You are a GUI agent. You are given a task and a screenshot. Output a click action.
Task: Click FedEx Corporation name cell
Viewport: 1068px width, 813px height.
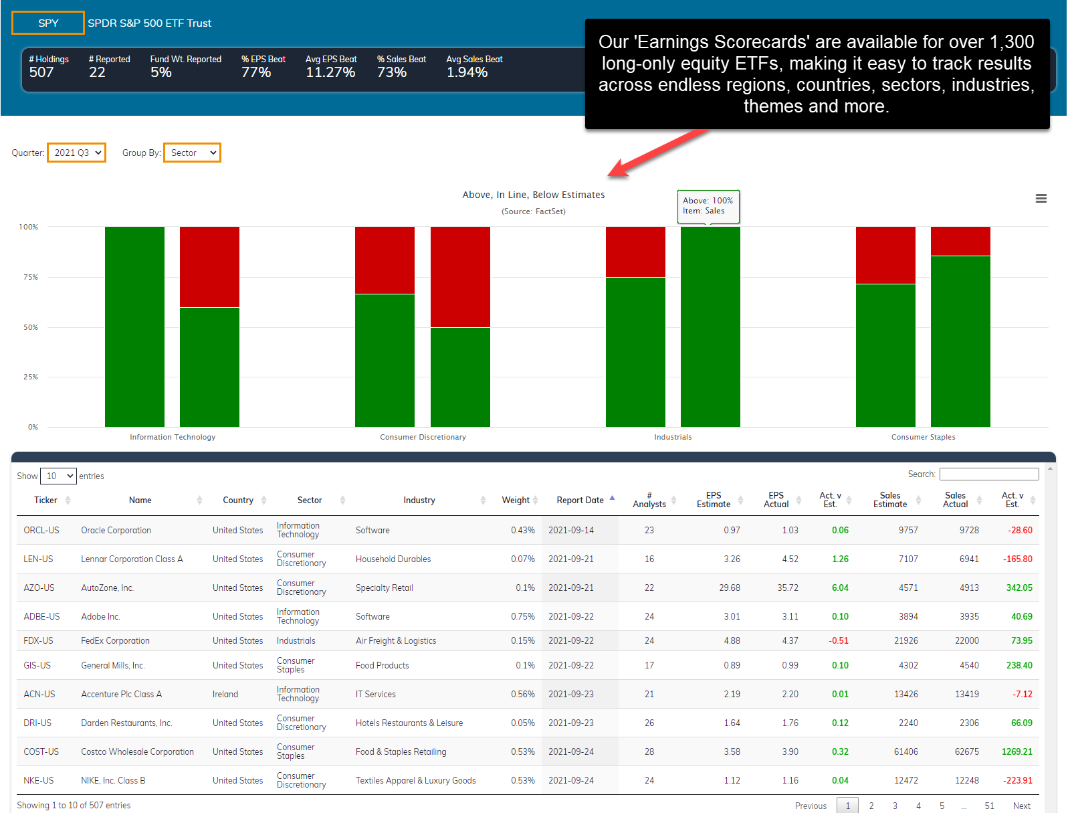115,640
